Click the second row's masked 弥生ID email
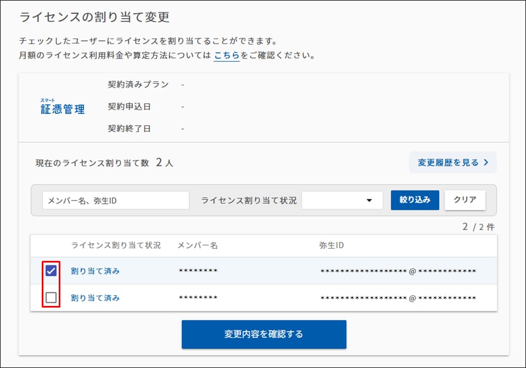 (398, 298)
